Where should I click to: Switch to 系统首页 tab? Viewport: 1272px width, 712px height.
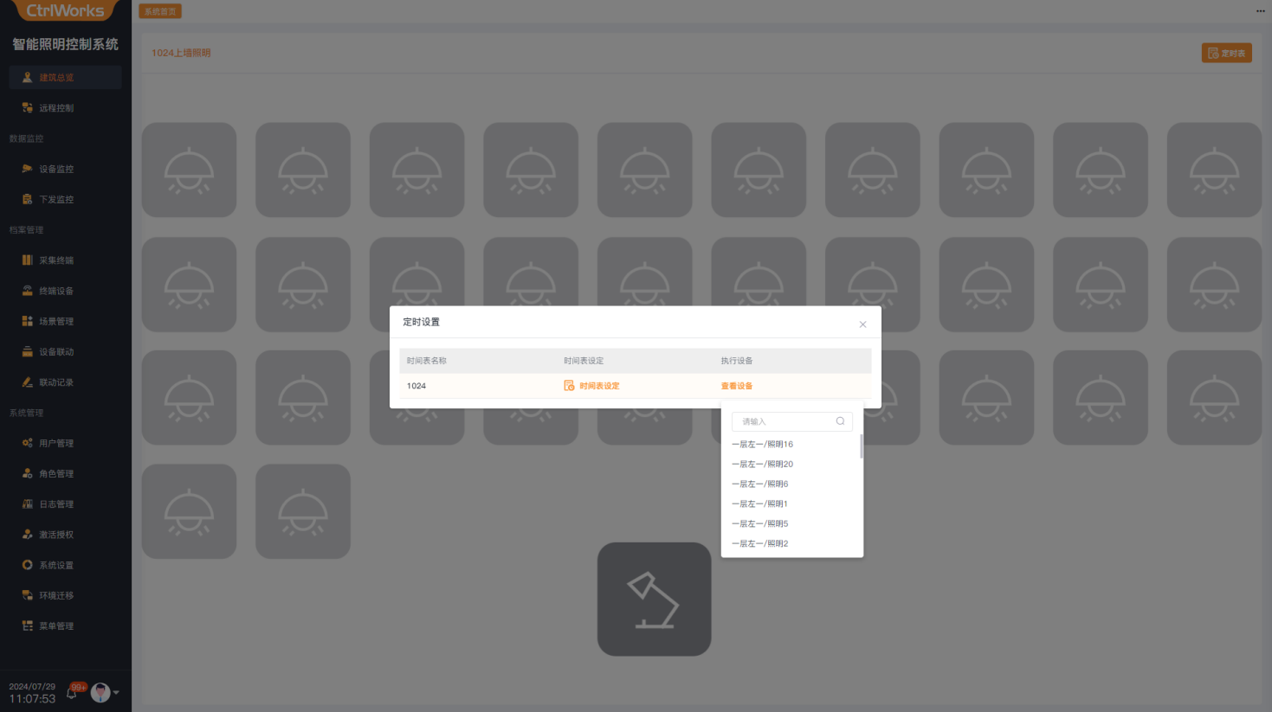tap(160, 11)
